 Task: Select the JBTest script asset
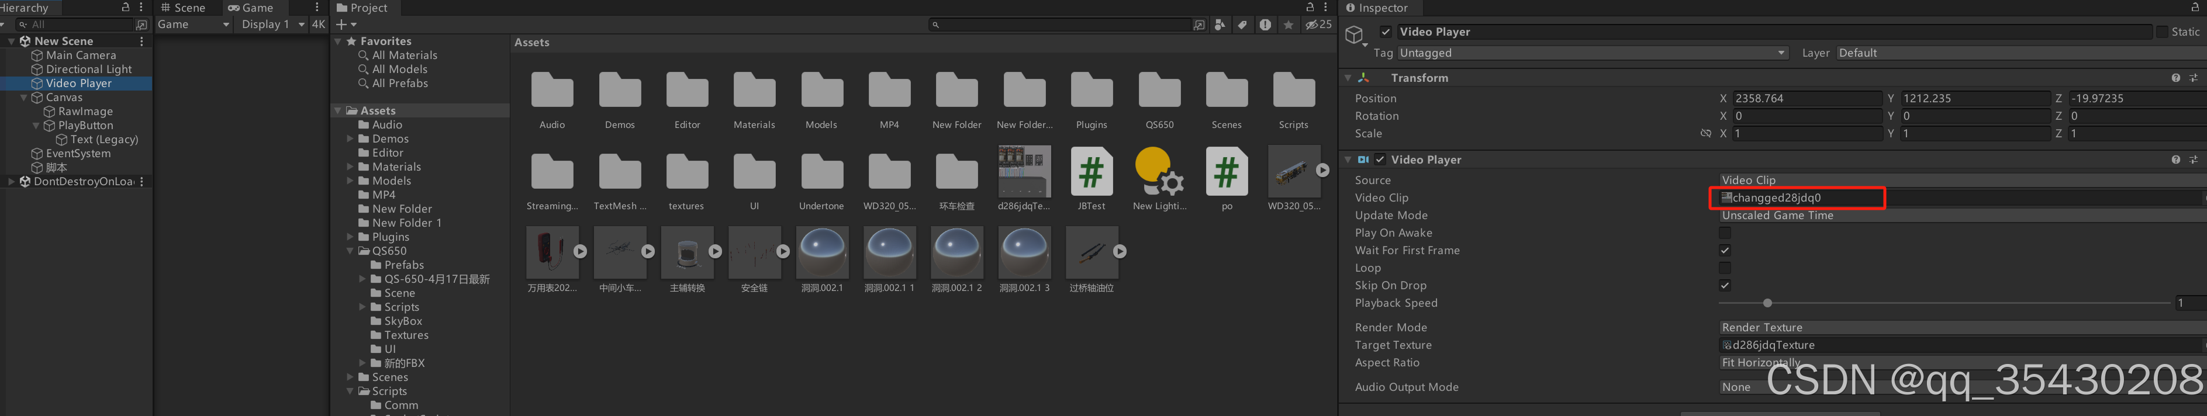click(x=1092, y=178)
